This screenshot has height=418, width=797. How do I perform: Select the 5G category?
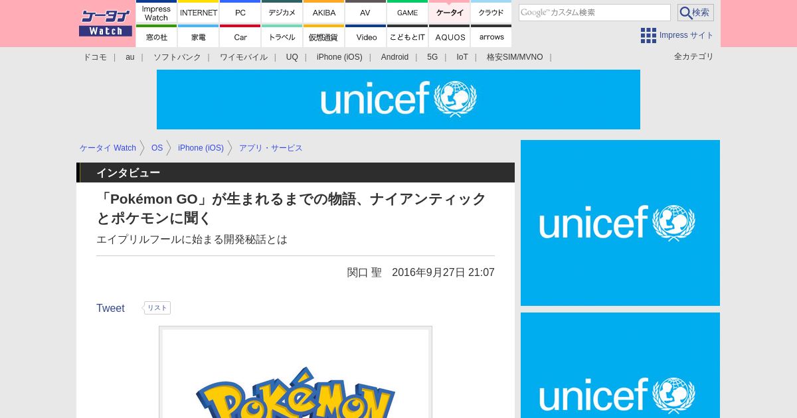[432, 57]
